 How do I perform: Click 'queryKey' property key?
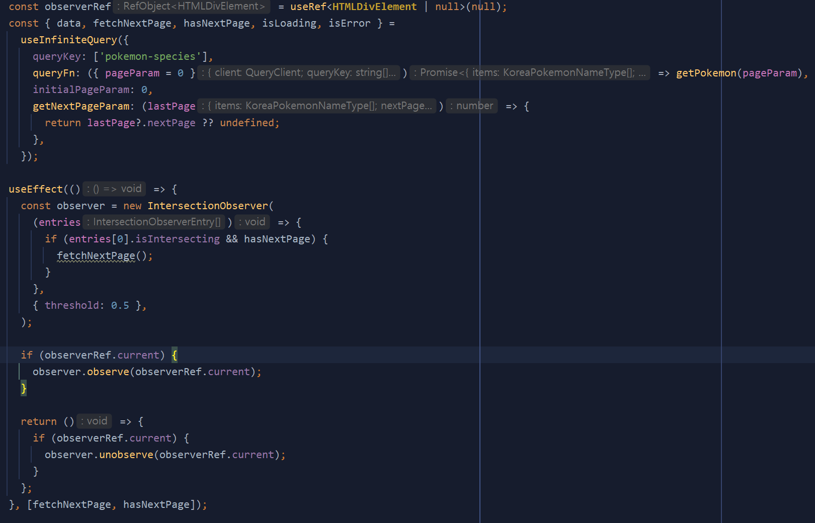57,56
